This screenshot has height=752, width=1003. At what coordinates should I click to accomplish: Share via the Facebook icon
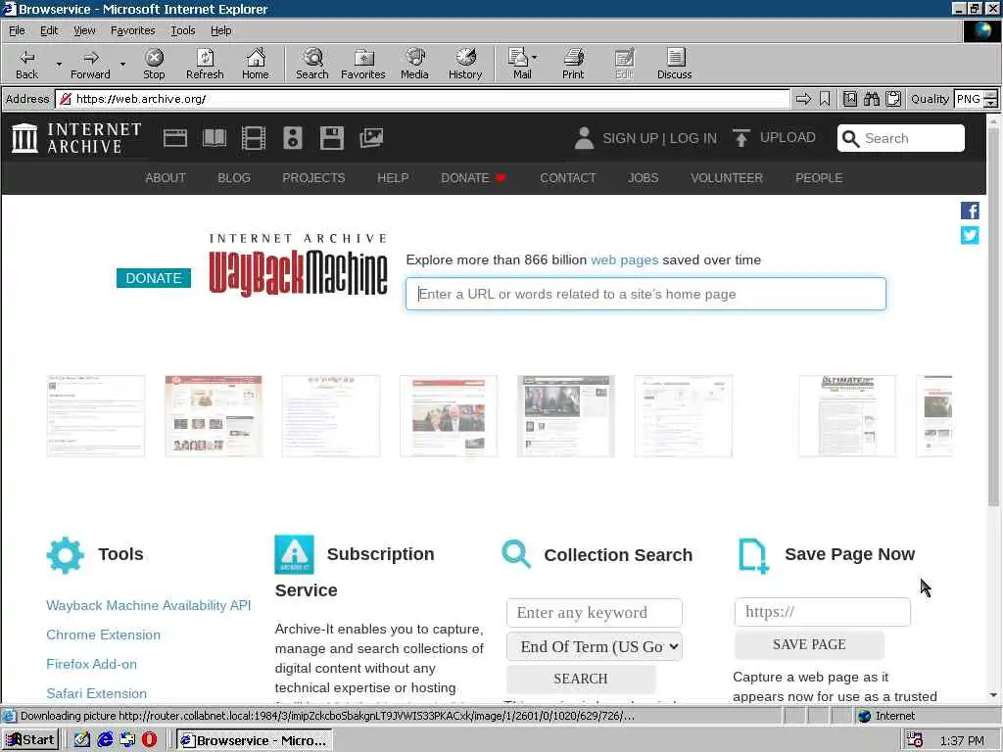pyautogui.click(x=969, y=211)
